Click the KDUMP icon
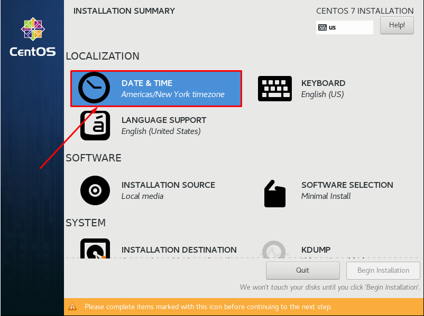424x316 pixels. [274, 250]
